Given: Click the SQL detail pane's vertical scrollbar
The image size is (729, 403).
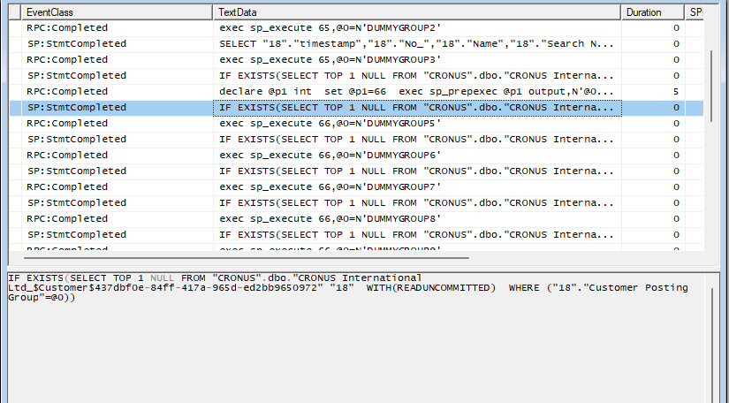Looking at the screenshot, I should coord(711,344).
